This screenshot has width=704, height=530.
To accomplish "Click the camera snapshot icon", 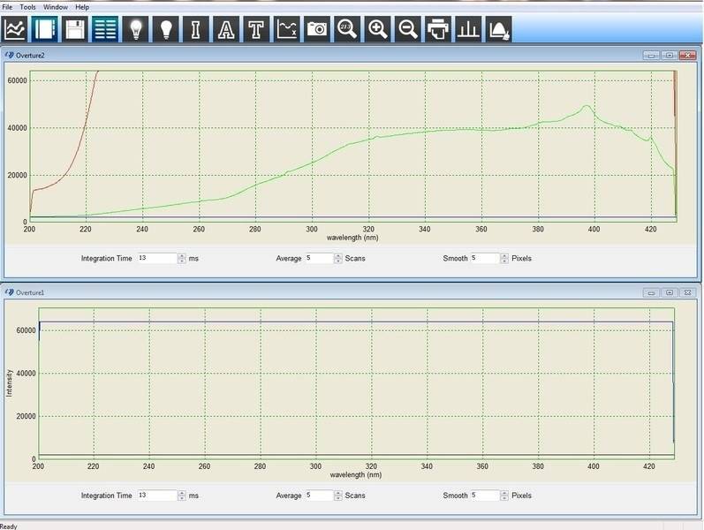I will click(x=316, y=28).
